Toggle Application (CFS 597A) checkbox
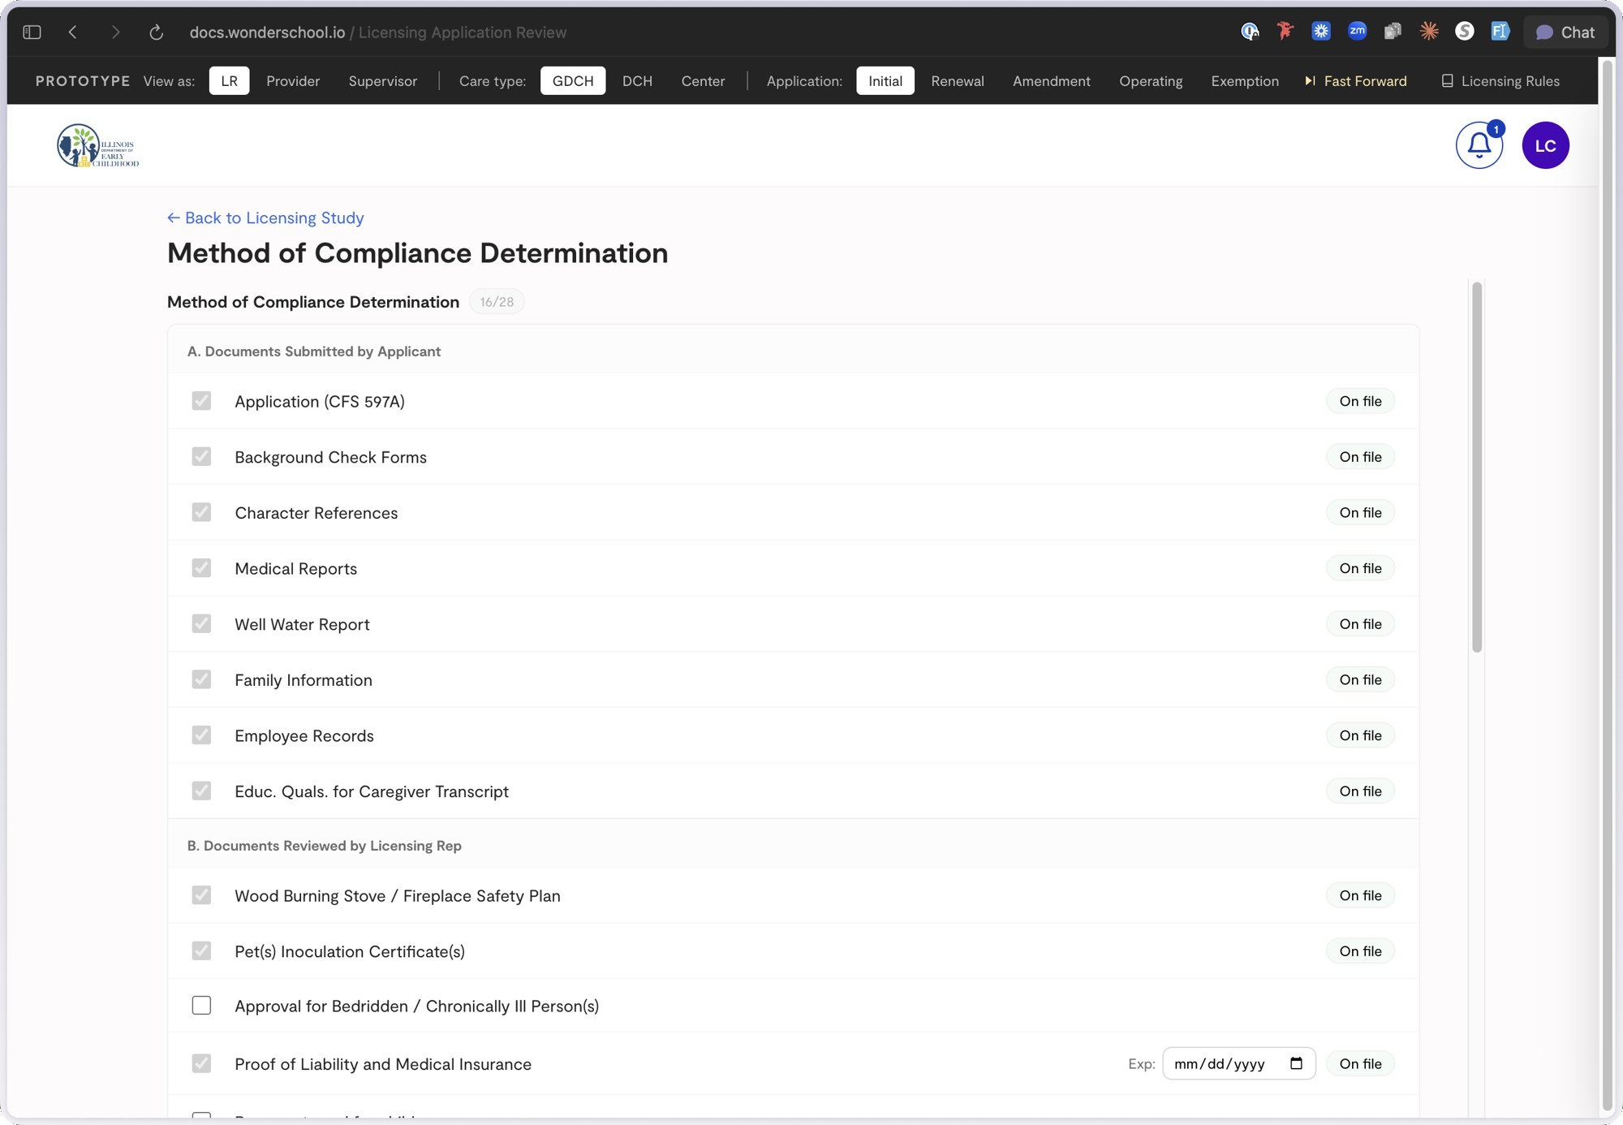 tap(201, 401)
